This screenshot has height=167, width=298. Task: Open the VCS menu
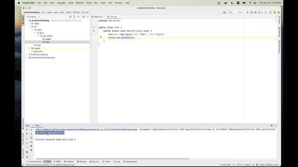(x=110, y=3)
